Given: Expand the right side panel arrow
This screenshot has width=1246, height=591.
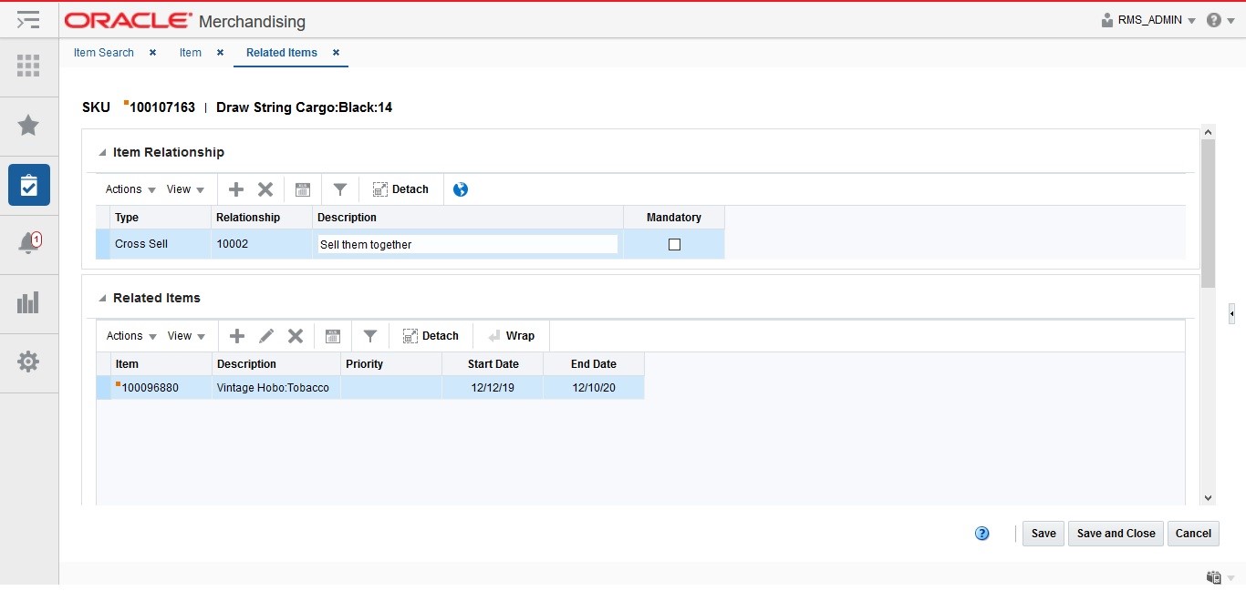Looking at the screenshot, I should [1231, 313].
